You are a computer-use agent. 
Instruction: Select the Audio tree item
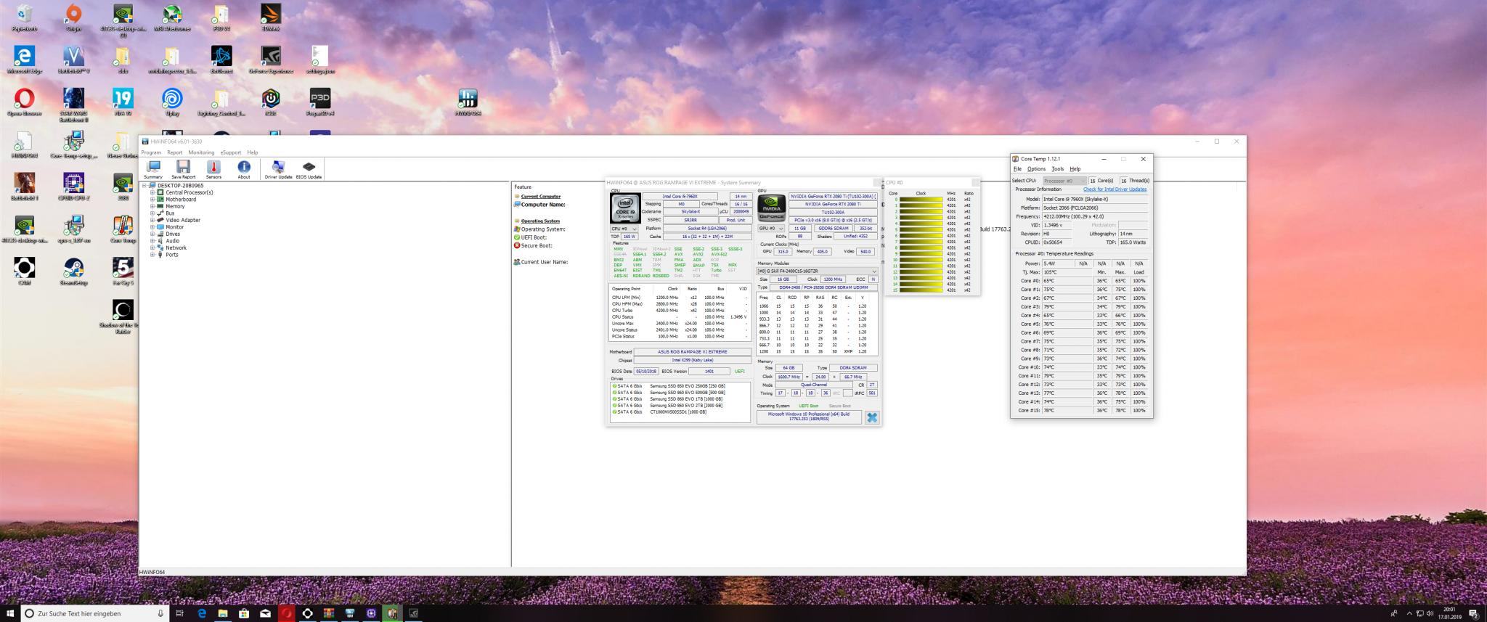click(172, 241)
